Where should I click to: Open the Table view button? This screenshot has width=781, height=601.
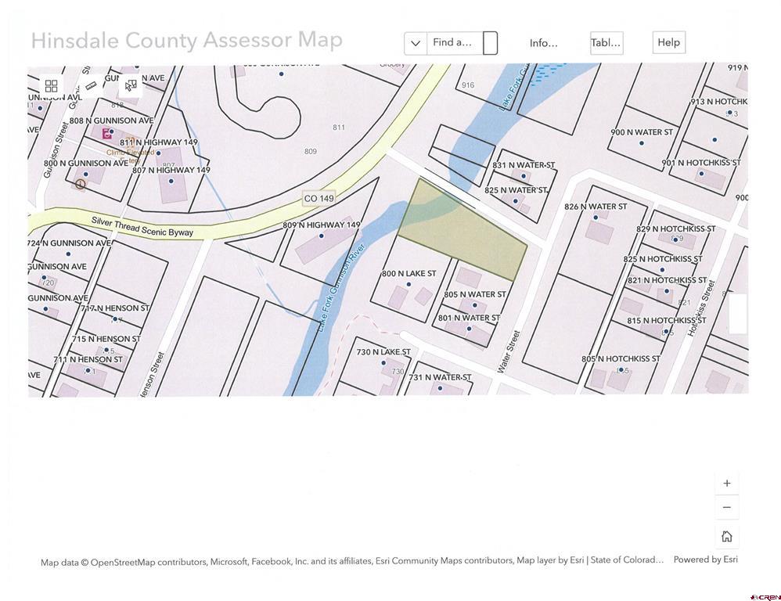606,43
